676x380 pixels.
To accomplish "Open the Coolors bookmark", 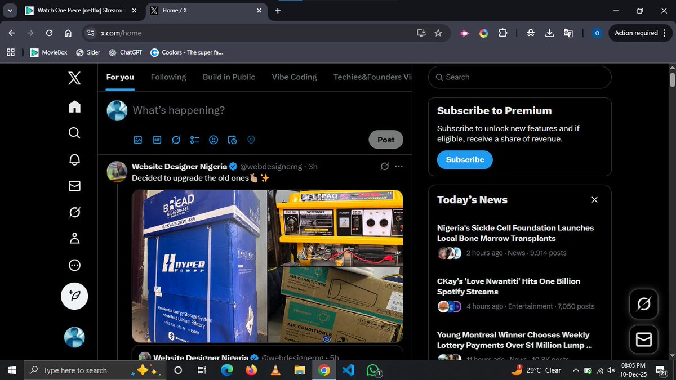I will (x=187, y=52).
